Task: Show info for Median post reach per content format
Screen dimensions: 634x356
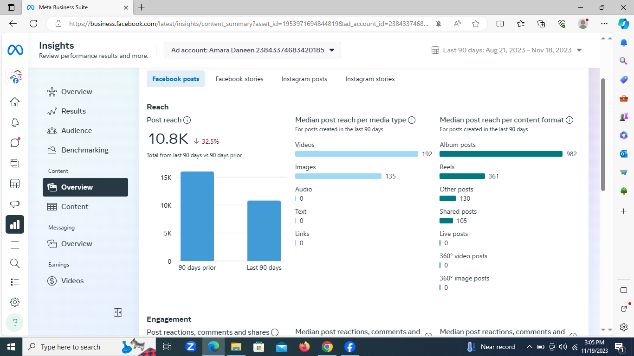Action: [x=569, y=120]
